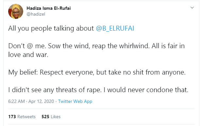Click the "My belief: Respect everyone" line

click(97, 72)
